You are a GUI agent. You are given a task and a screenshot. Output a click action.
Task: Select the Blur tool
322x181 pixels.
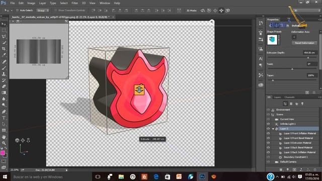coord(4,99)
